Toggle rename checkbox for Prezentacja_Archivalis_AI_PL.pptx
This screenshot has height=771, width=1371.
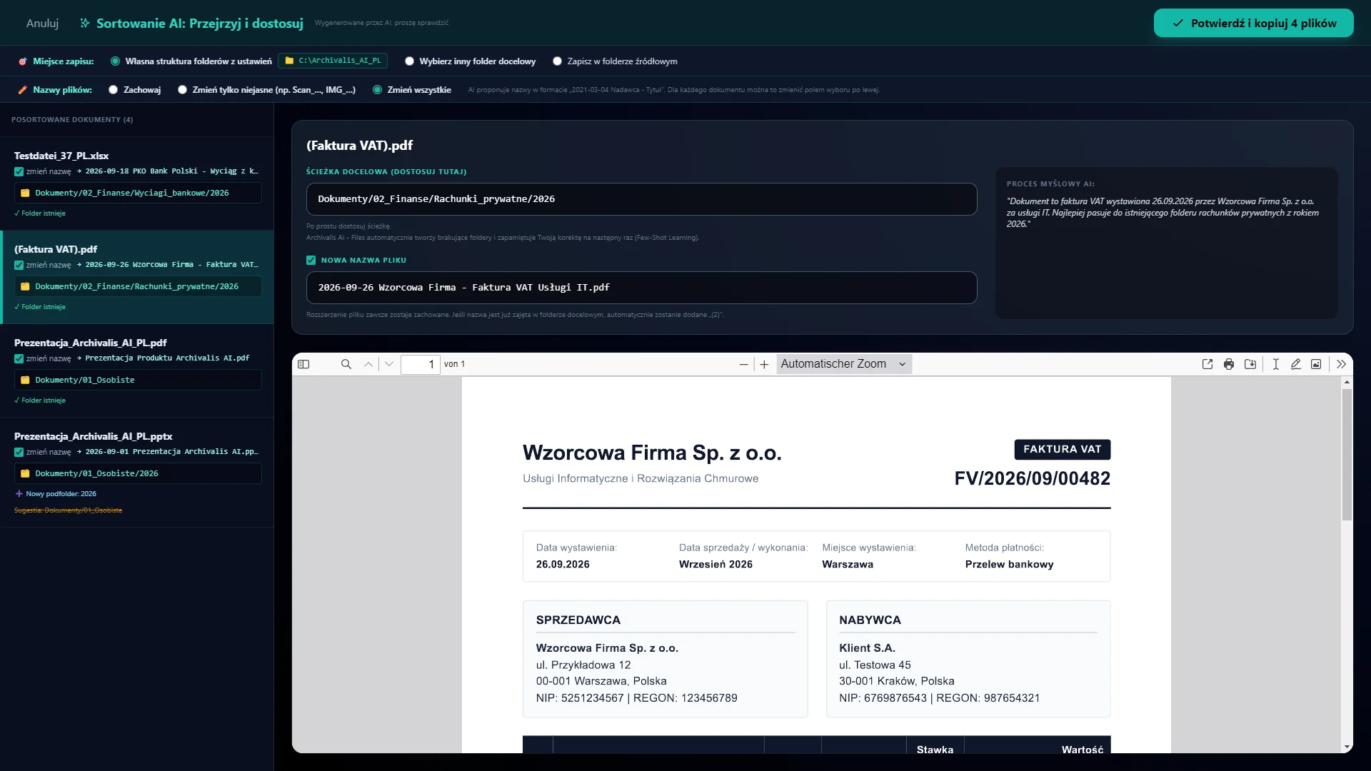click(19, 452)
